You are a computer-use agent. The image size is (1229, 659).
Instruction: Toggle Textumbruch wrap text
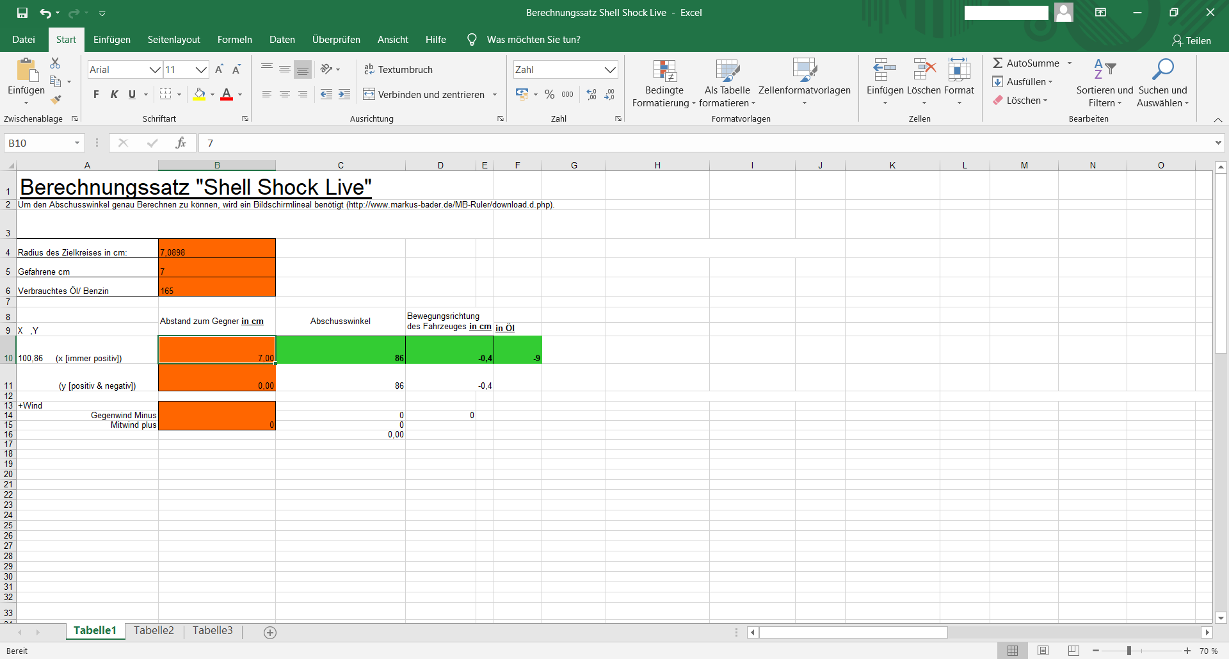[x=398, y=70]
